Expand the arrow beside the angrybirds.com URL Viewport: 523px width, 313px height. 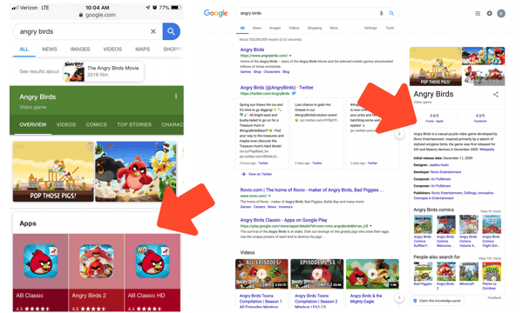click(290, 56)
